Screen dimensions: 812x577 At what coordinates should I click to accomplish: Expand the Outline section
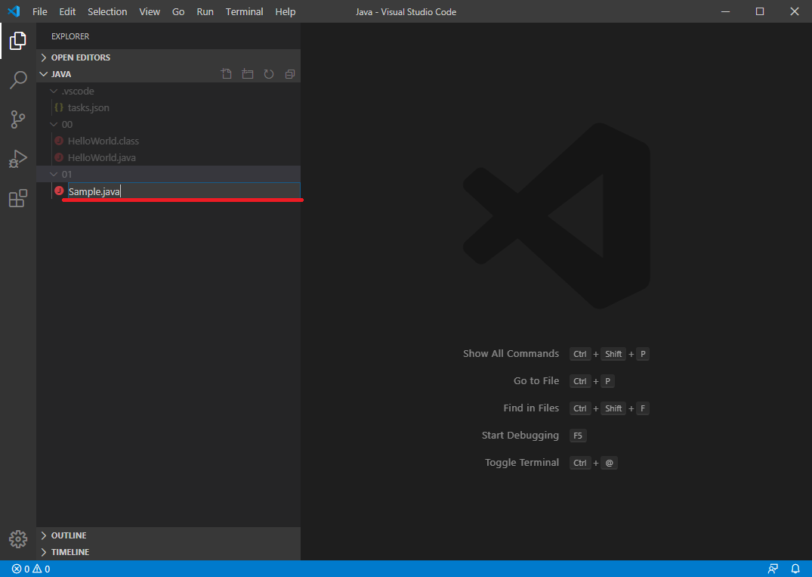pos(168,535)
